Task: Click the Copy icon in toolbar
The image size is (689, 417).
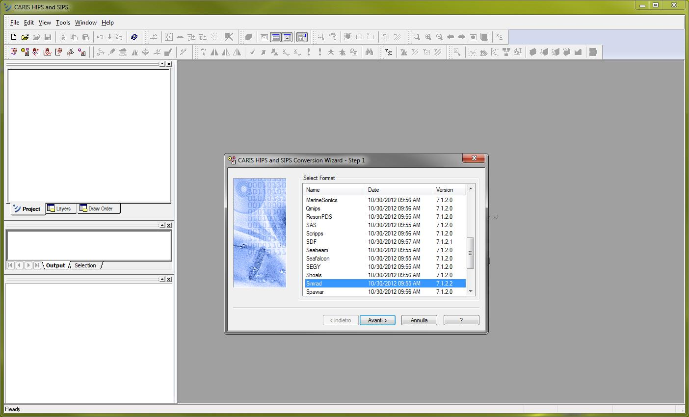Action: pyautogui.click(x=74, y=37)
